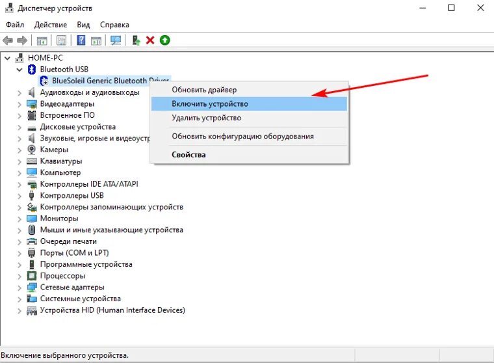Expand the Сетевые адаптеры category
The image size is (494, 363).
tap(18, 288)
